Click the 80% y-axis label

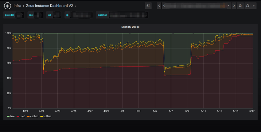pos(9,48)
